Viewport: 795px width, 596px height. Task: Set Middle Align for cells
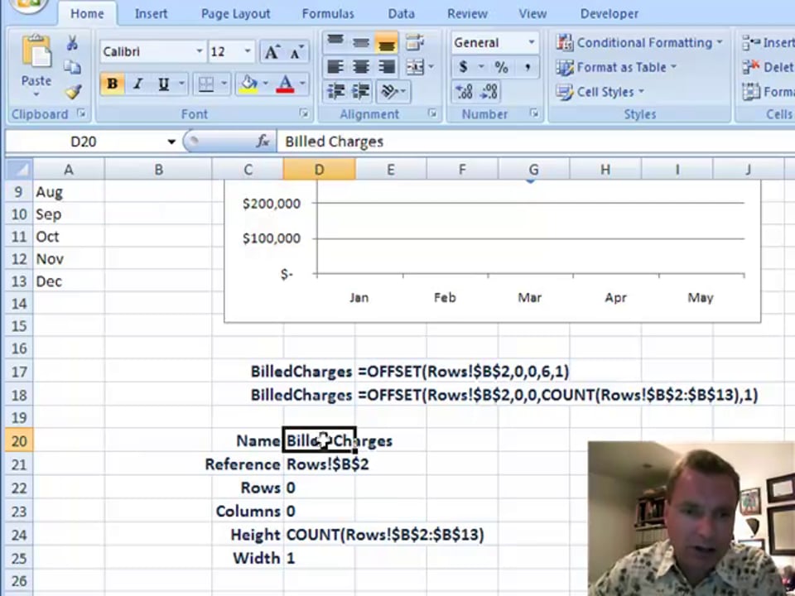click(x=361, y=42)
